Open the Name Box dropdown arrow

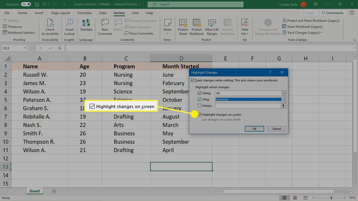(25, 48)
